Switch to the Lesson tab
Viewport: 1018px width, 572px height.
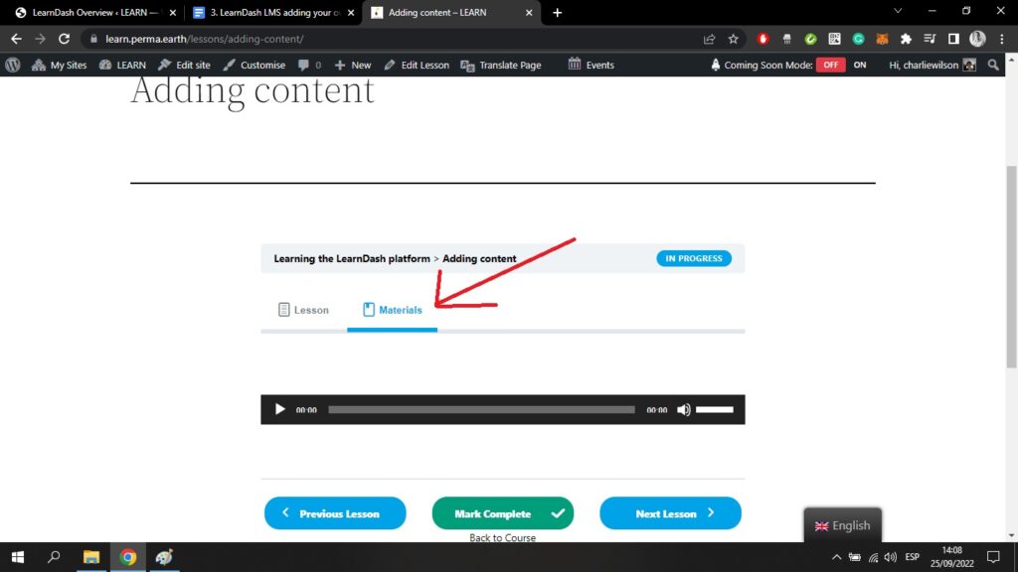click(x=303, y=310)
